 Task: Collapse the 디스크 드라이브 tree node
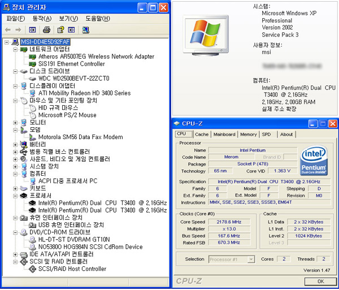15,71
